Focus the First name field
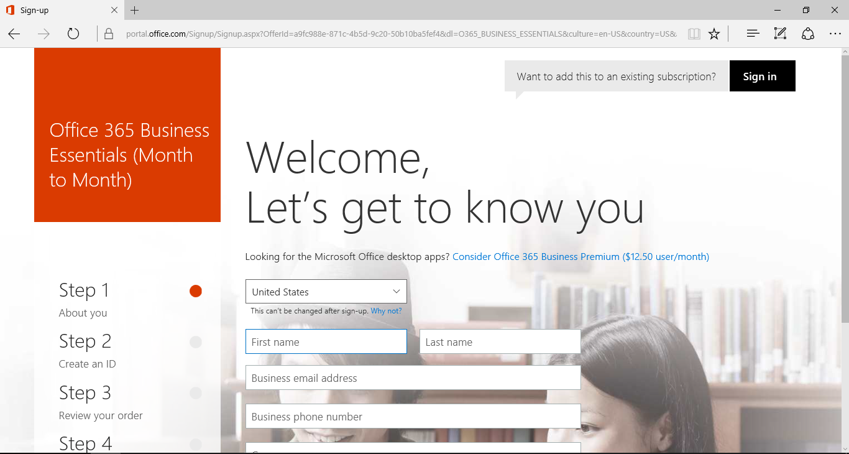The image size is (849, 454). click(326, 342)
